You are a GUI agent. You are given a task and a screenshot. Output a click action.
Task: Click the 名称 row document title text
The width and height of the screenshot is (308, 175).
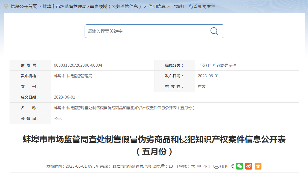(124, 108)
